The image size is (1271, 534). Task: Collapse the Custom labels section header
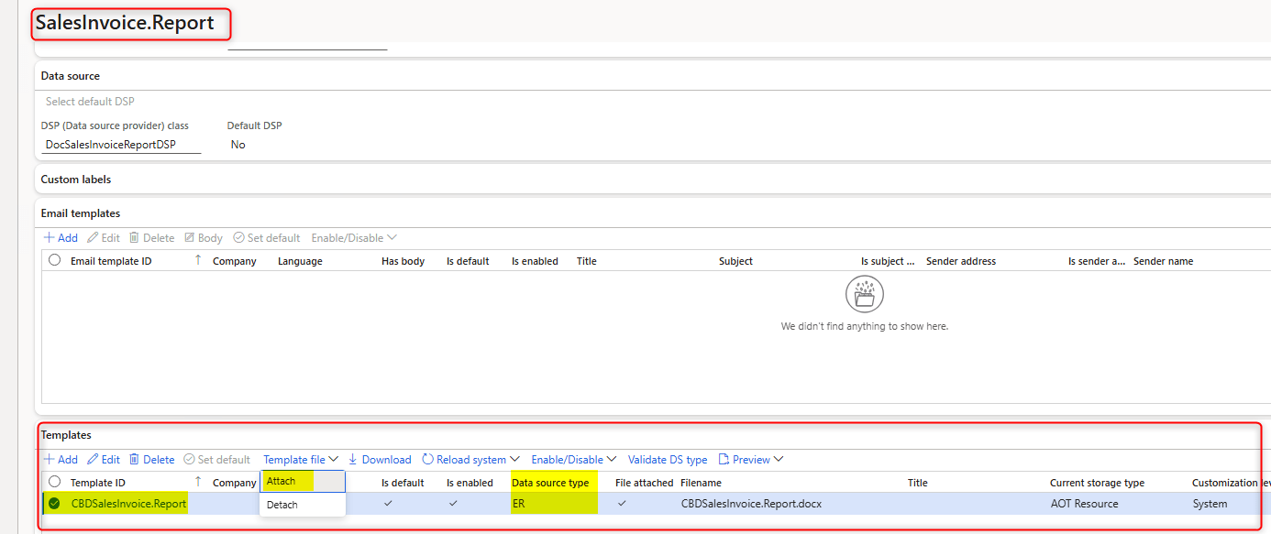76,180
